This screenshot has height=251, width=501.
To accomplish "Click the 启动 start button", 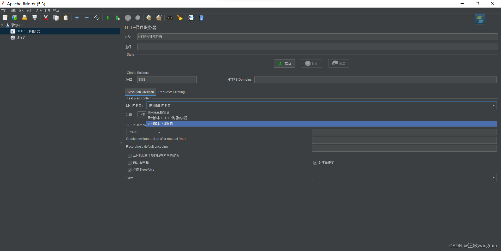I will (x=284, y=63).
